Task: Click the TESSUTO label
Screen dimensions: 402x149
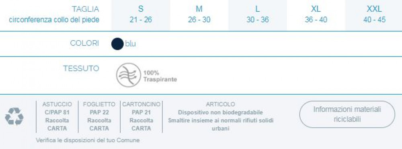Action: [81, 68]
